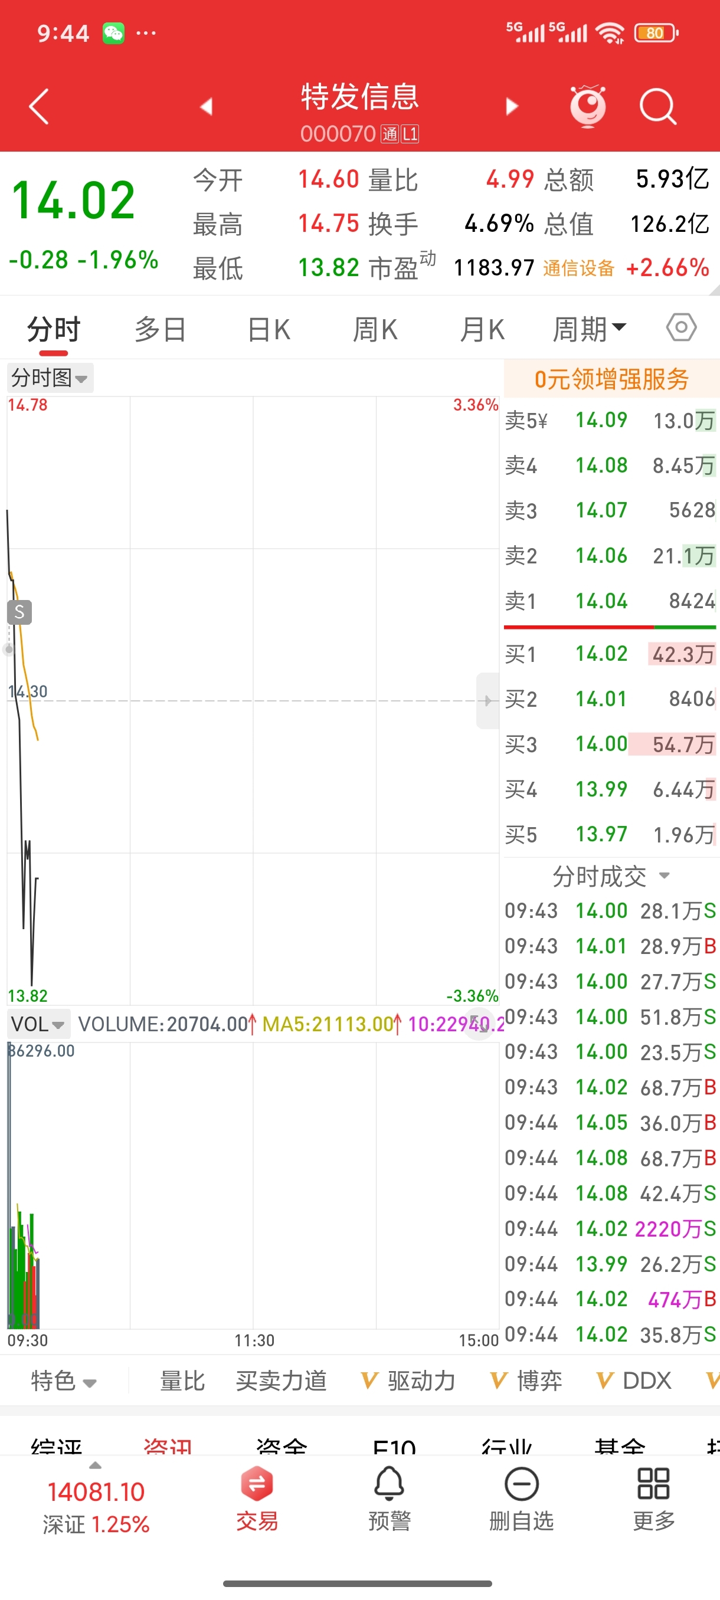Select the 买卖力道 indicator tab
720x1600 pixels.
tap(282, 1381)
